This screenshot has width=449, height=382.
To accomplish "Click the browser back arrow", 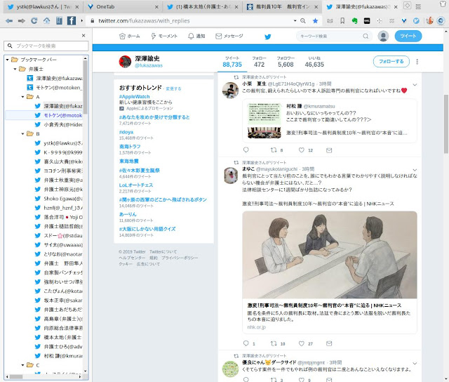I will click(x=9, y=20).
